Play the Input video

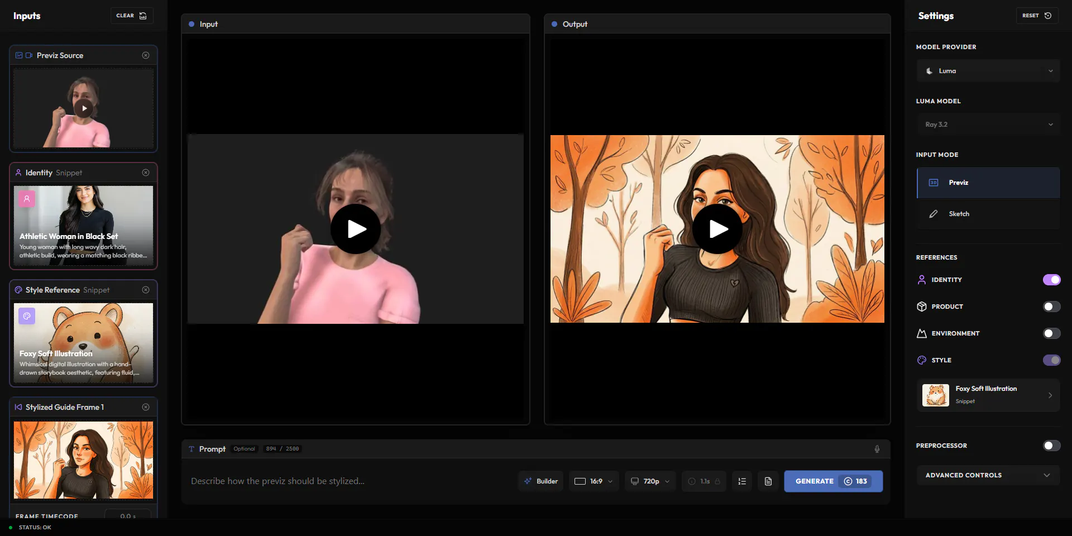(x=356, y=229)
